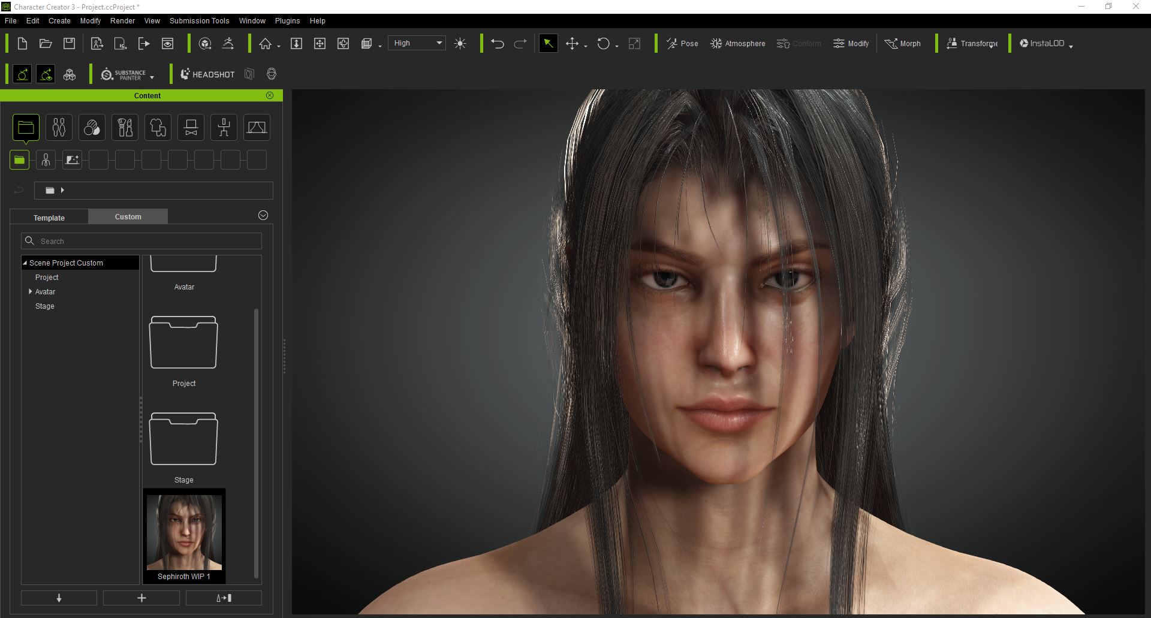Select the Actor male-female figures category

pyautogui.click(x=59, y=128)
